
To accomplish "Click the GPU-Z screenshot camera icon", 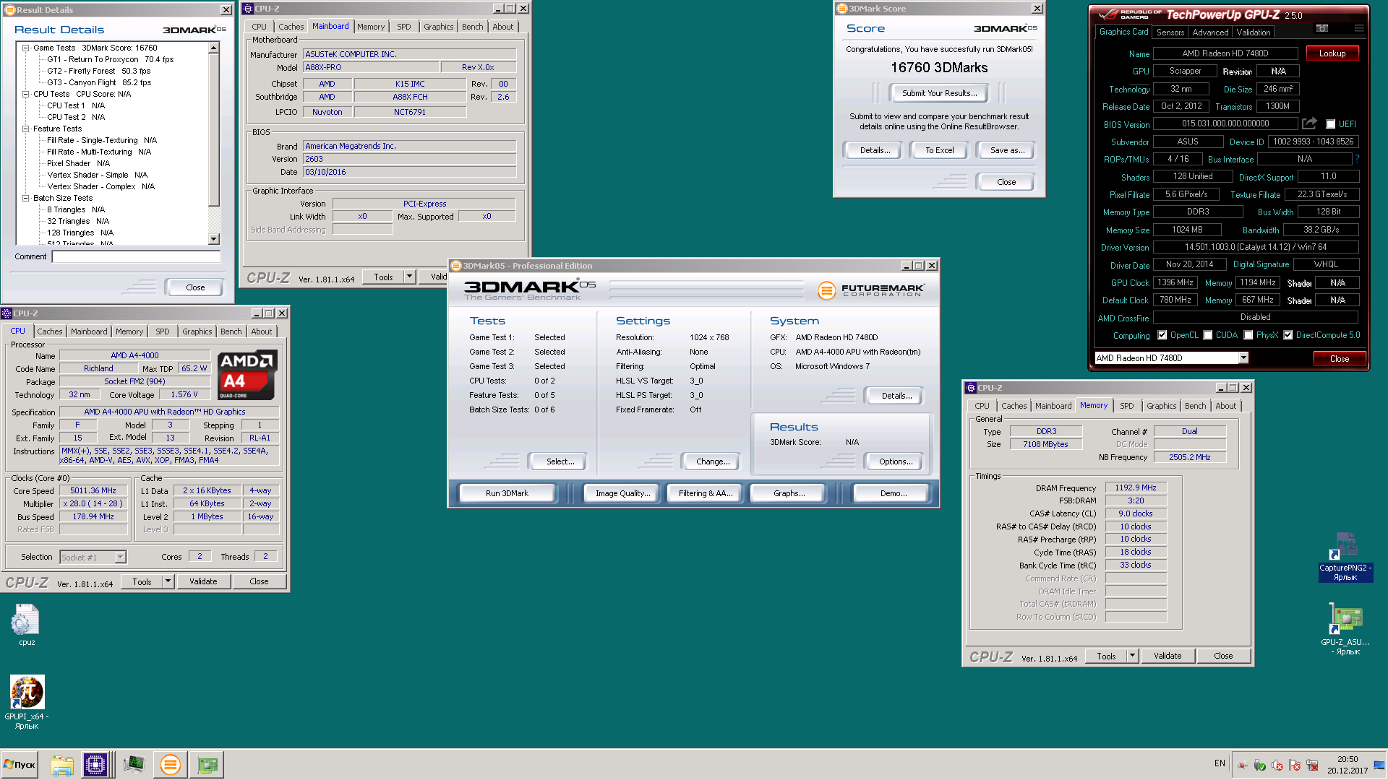I will click(1322, 28).
